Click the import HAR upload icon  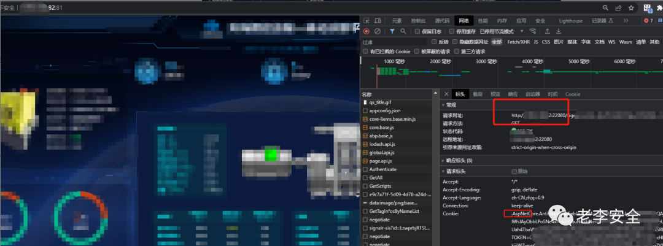click(546, 31)
